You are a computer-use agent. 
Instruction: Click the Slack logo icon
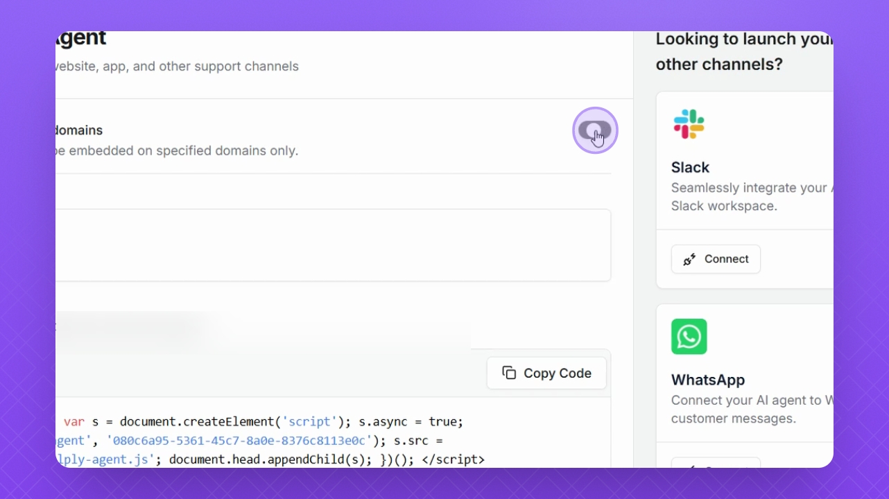click(x=689, y=124)
